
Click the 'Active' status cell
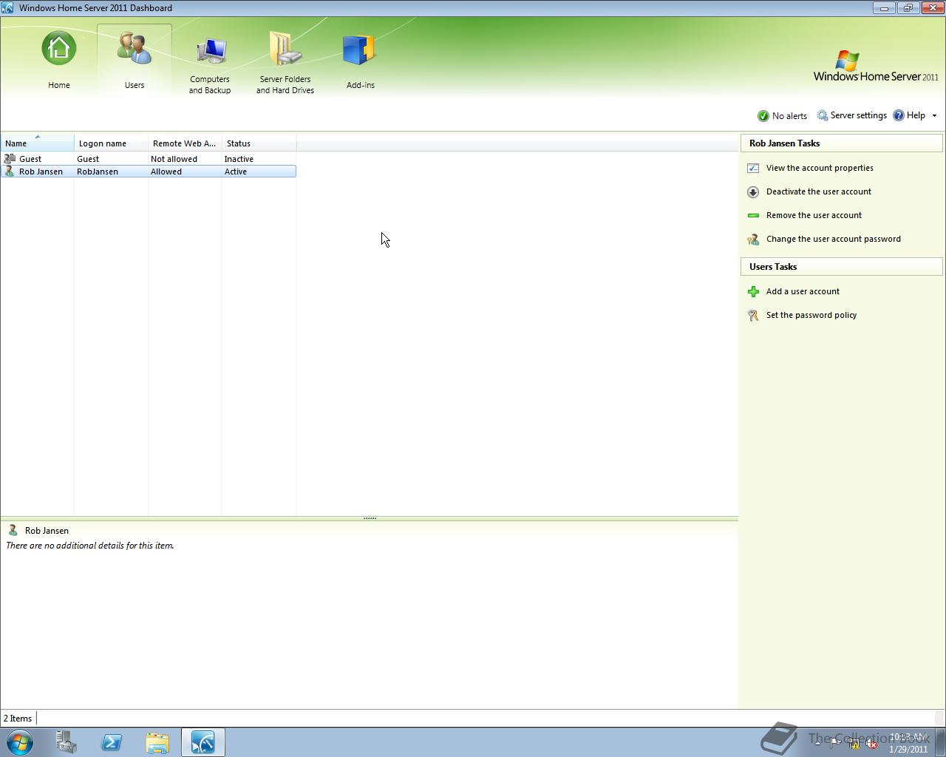click(236, 172)
